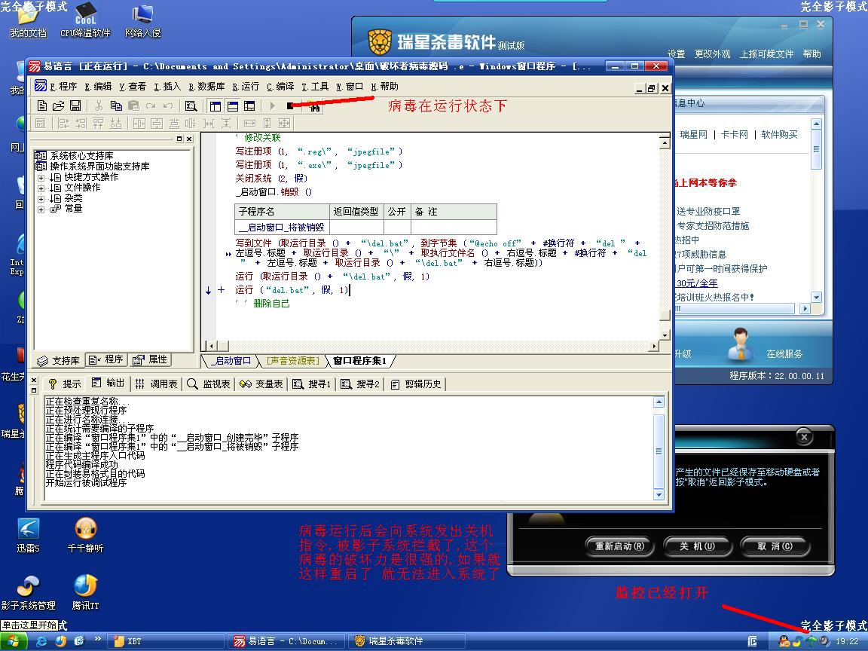Screen dimensions: 868x651
Task: Open the _启动窗口 editor tab
Action: point(231,361)
